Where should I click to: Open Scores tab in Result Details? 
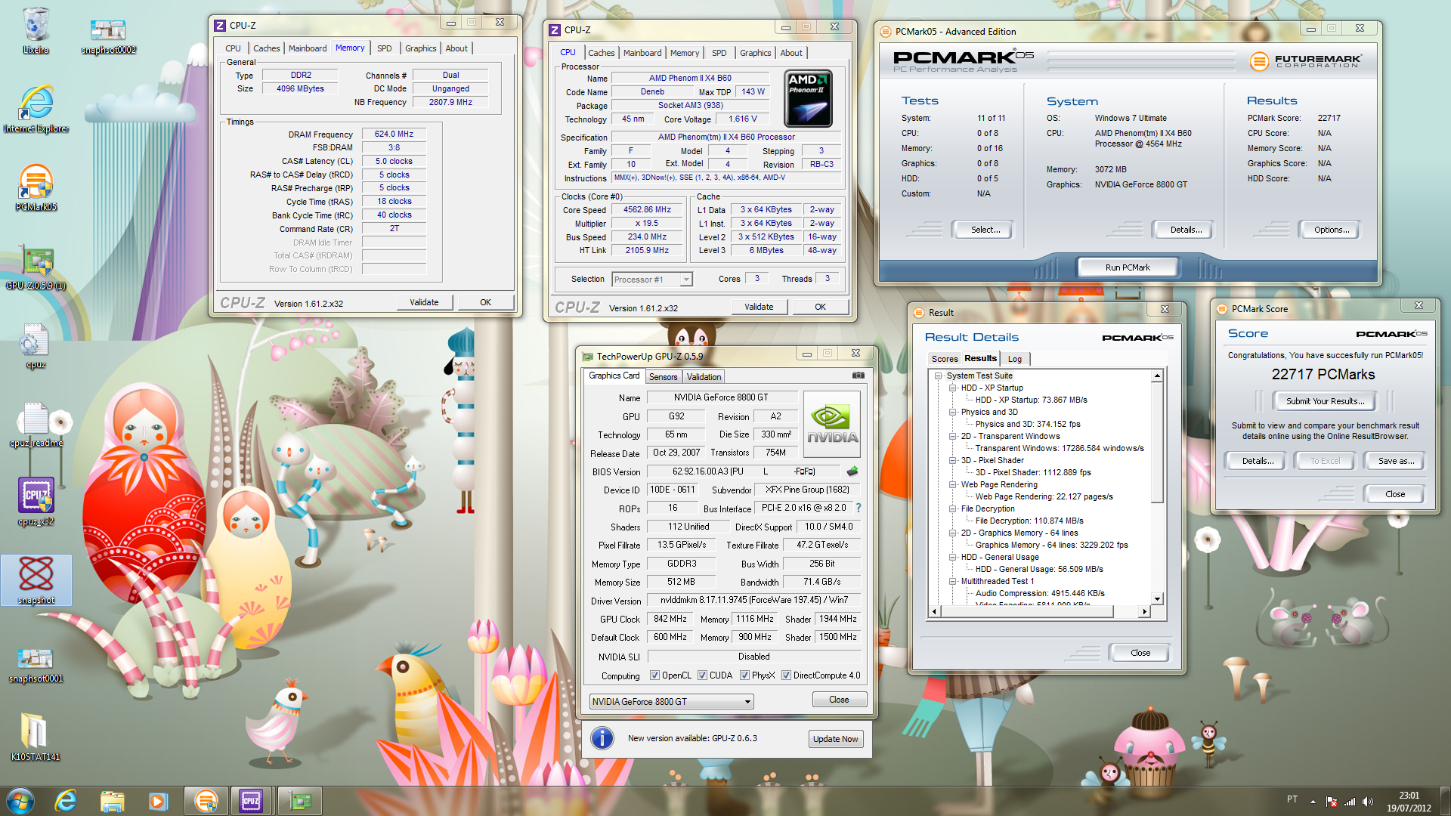point(944,359)
